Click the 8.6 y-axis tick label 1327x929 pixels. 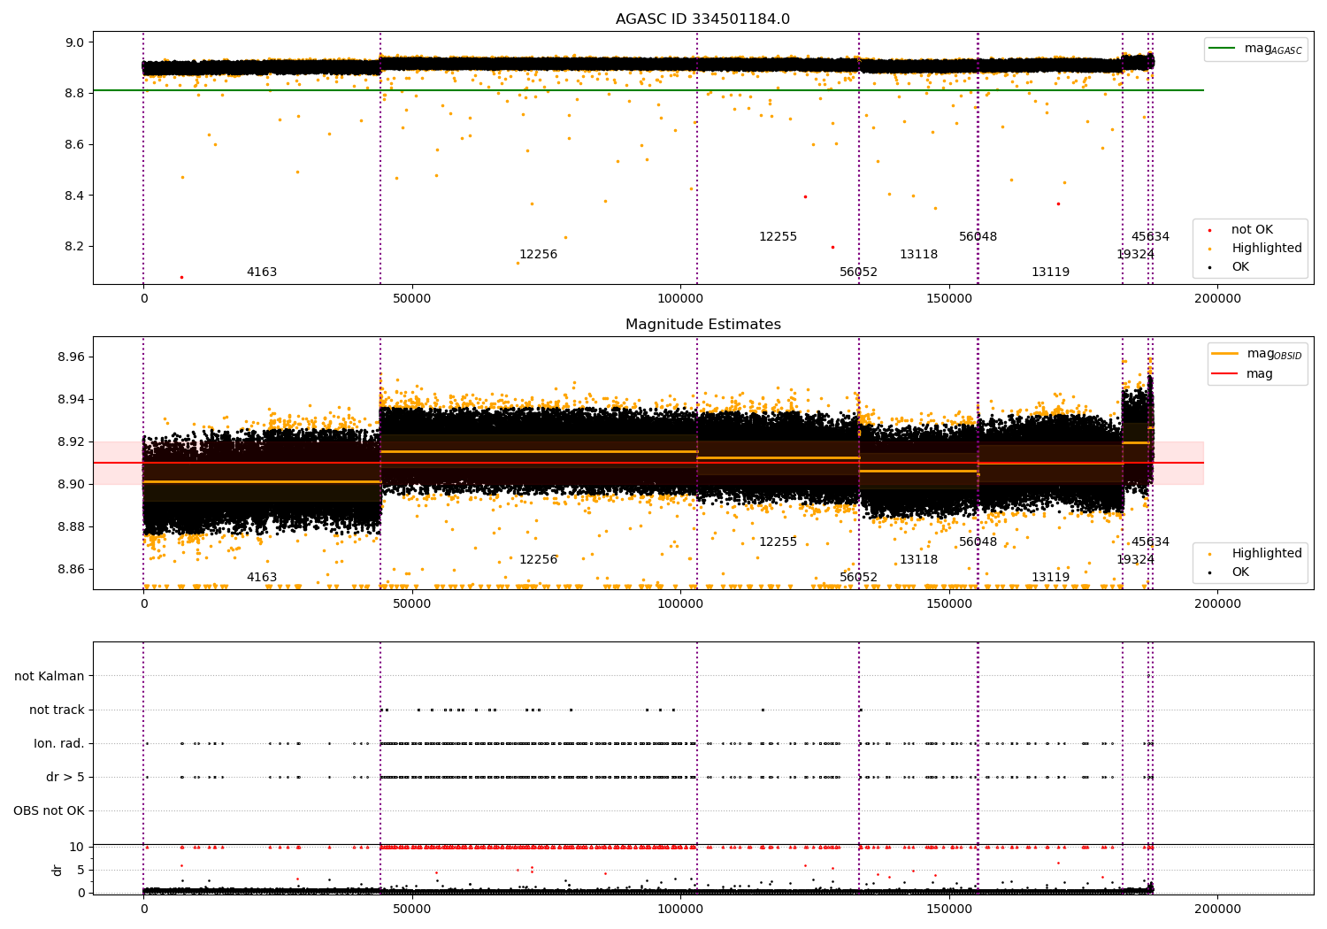(x=75, y=144)
